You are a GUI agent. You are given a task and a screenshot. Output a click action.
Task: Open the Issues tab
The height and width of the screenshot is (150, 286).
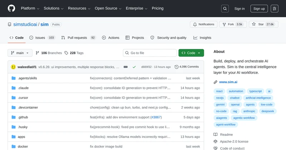40,37
